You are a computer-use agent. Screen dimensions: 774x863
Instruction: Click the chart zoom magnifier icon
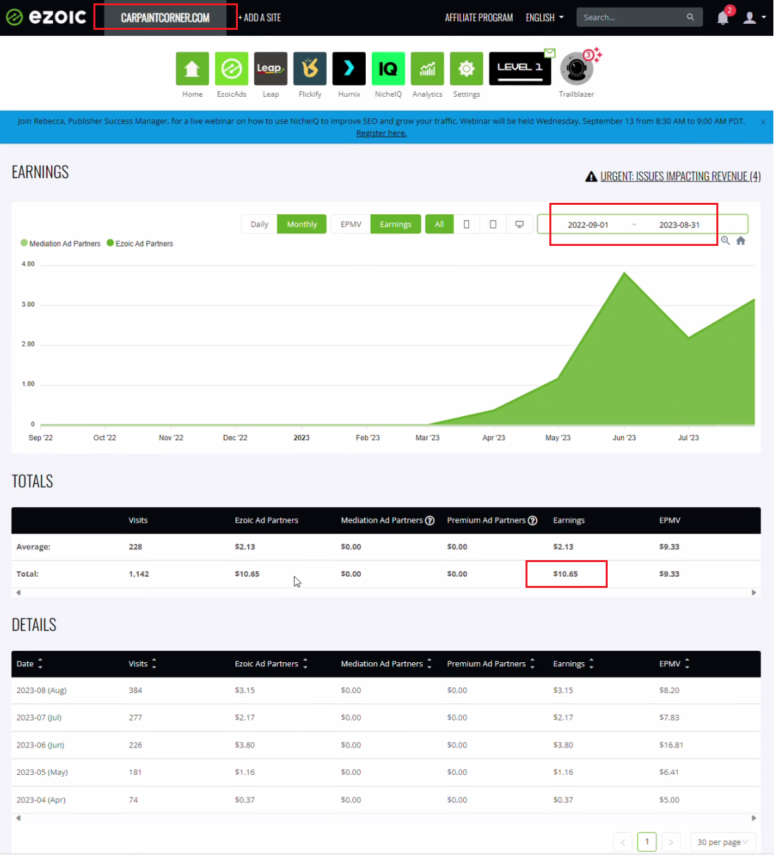coord(726,241)
